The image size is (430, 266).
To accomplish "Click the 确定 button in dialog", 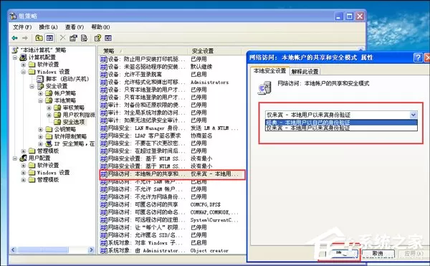I will point(342,254).
